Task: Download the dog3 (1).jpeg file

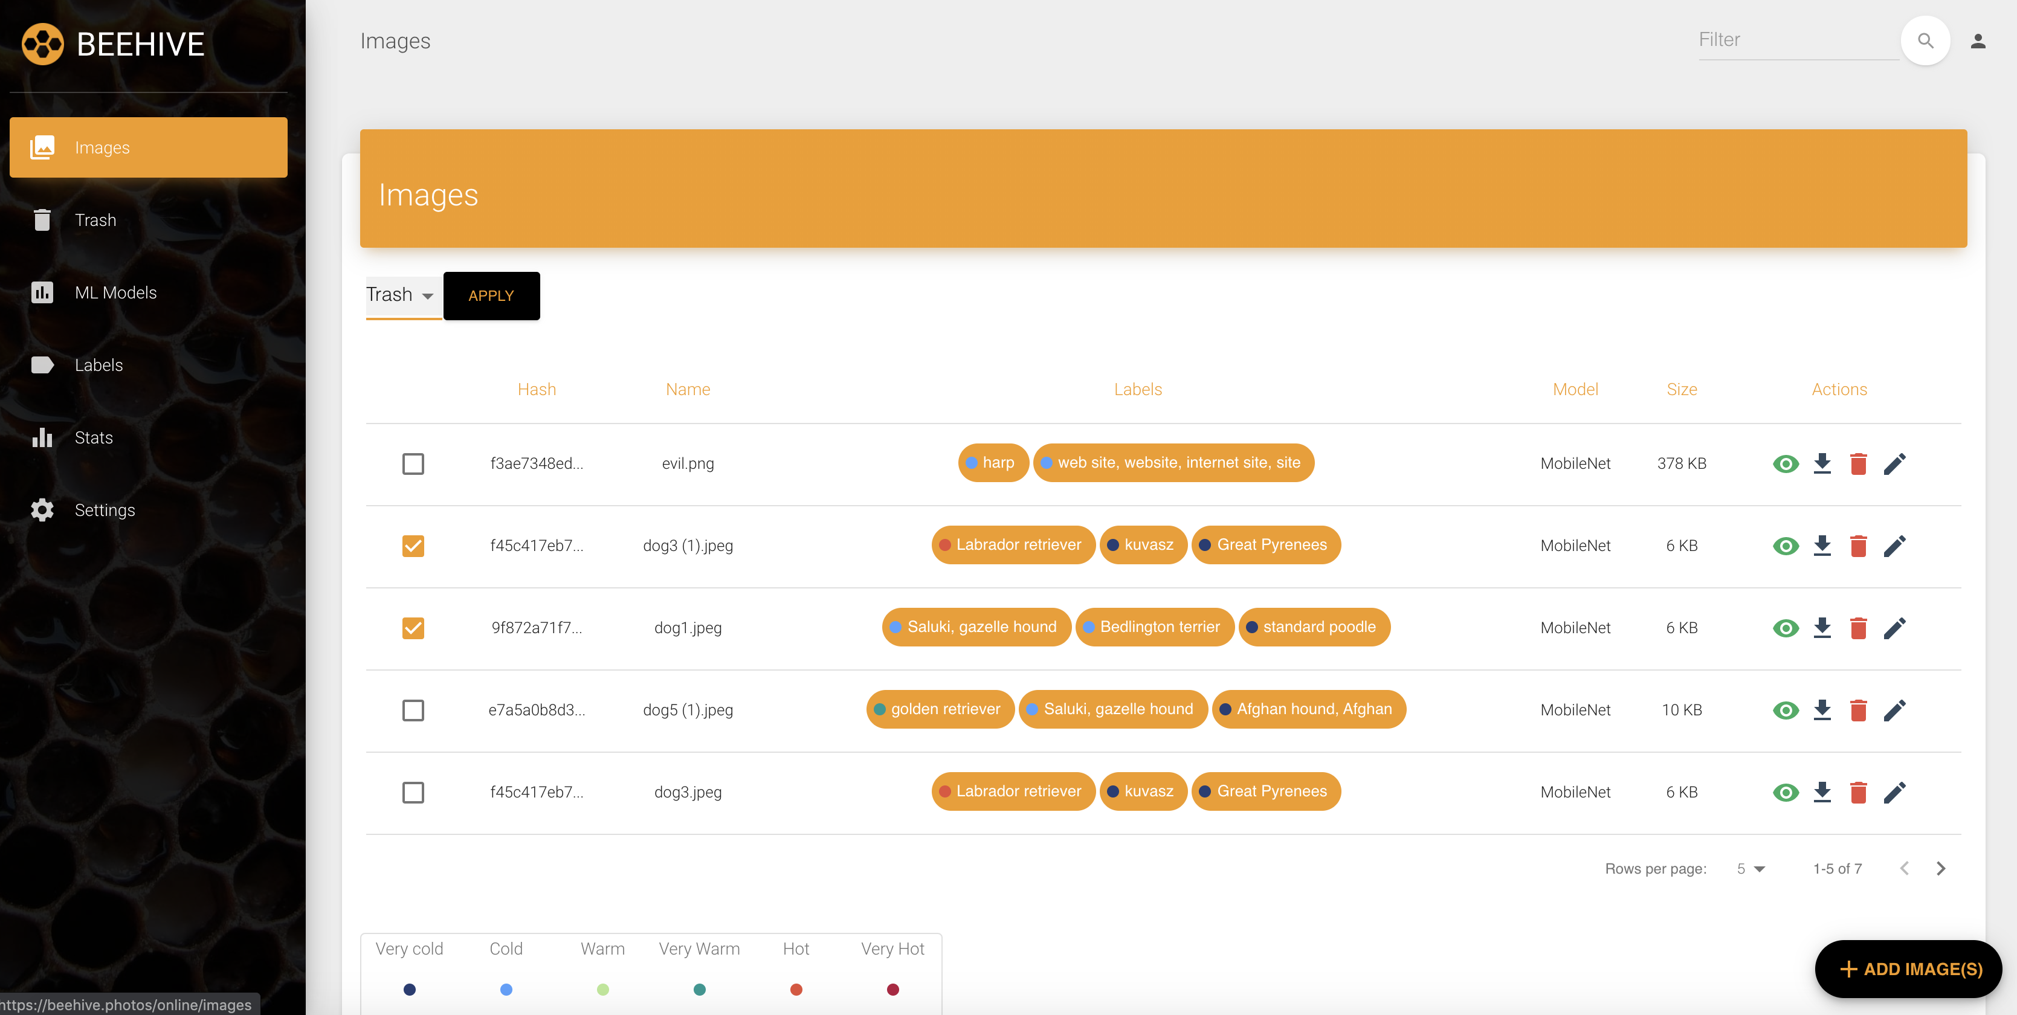Action: 1822,545
